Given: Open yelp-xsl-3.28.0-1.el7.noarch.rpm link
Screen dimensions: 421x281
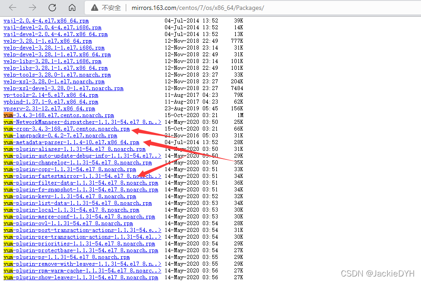Looking at the screenshot, I should point(54,82).
